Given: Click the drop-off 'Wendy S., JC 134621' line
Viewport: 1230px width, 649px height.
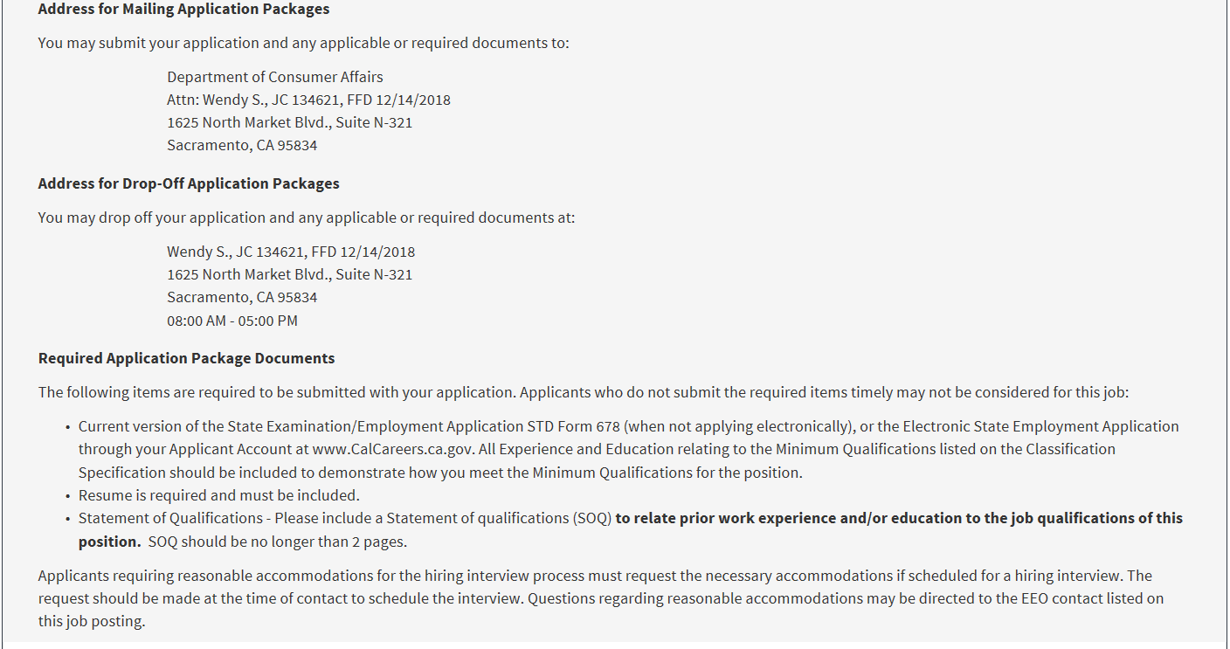Looking at the screenshot, I should 291,252.
